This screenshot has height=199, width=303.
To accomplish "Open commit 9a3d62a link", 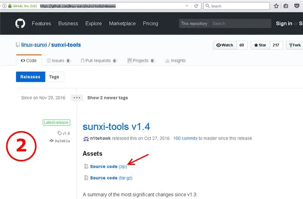I will tap(62, 141).
